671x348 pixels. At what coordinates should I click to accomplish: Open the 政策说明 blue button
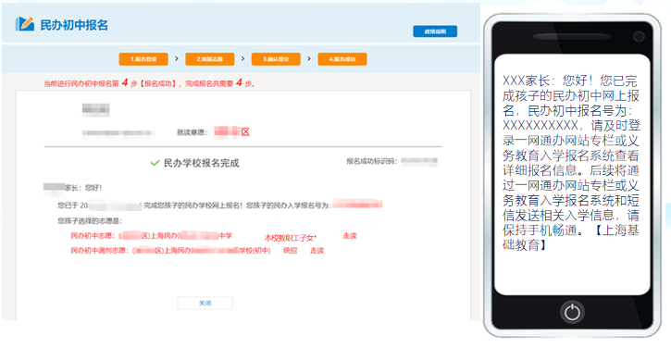[435, 31]
